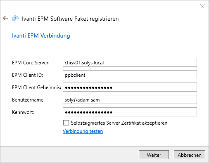Enable the Selbstsigniertes Server Zertifikat checkbox
Screen dimensions: 209x163
66,123
